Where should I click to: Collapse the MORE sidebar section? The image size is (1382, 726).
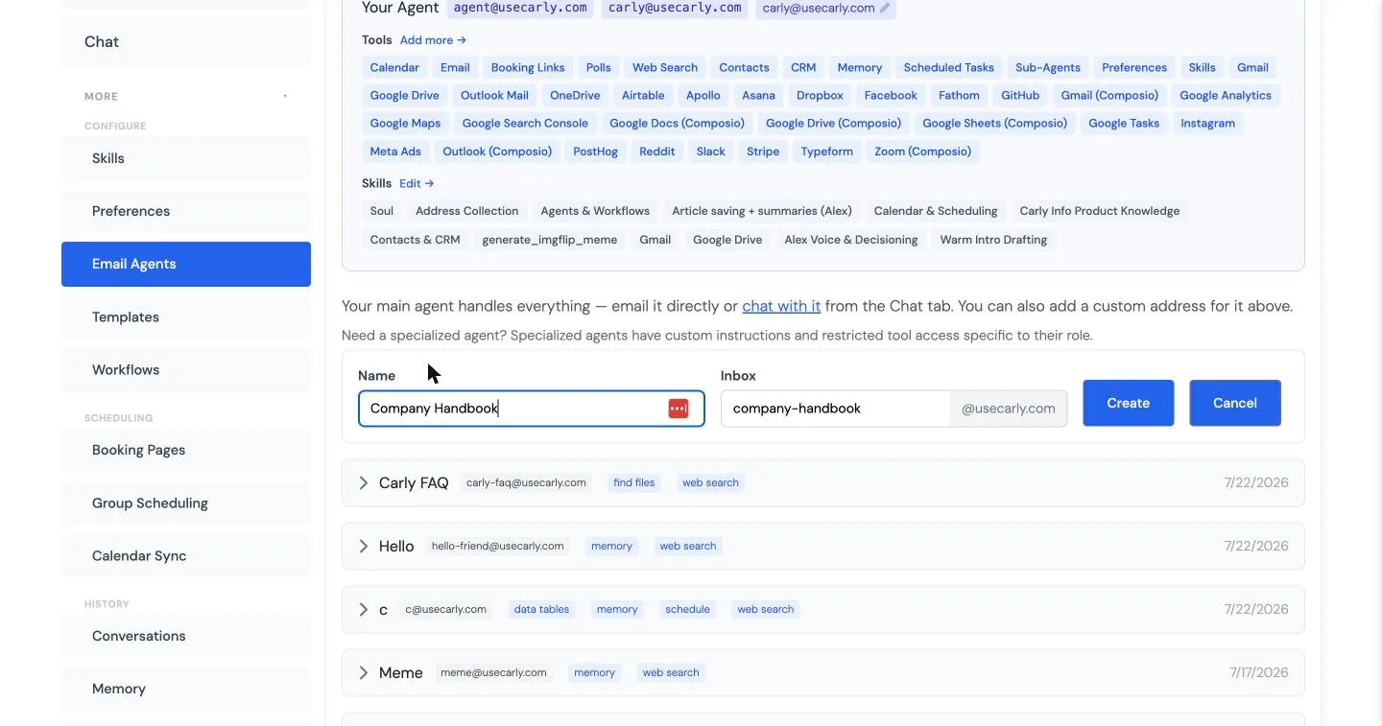click(285, 96)
